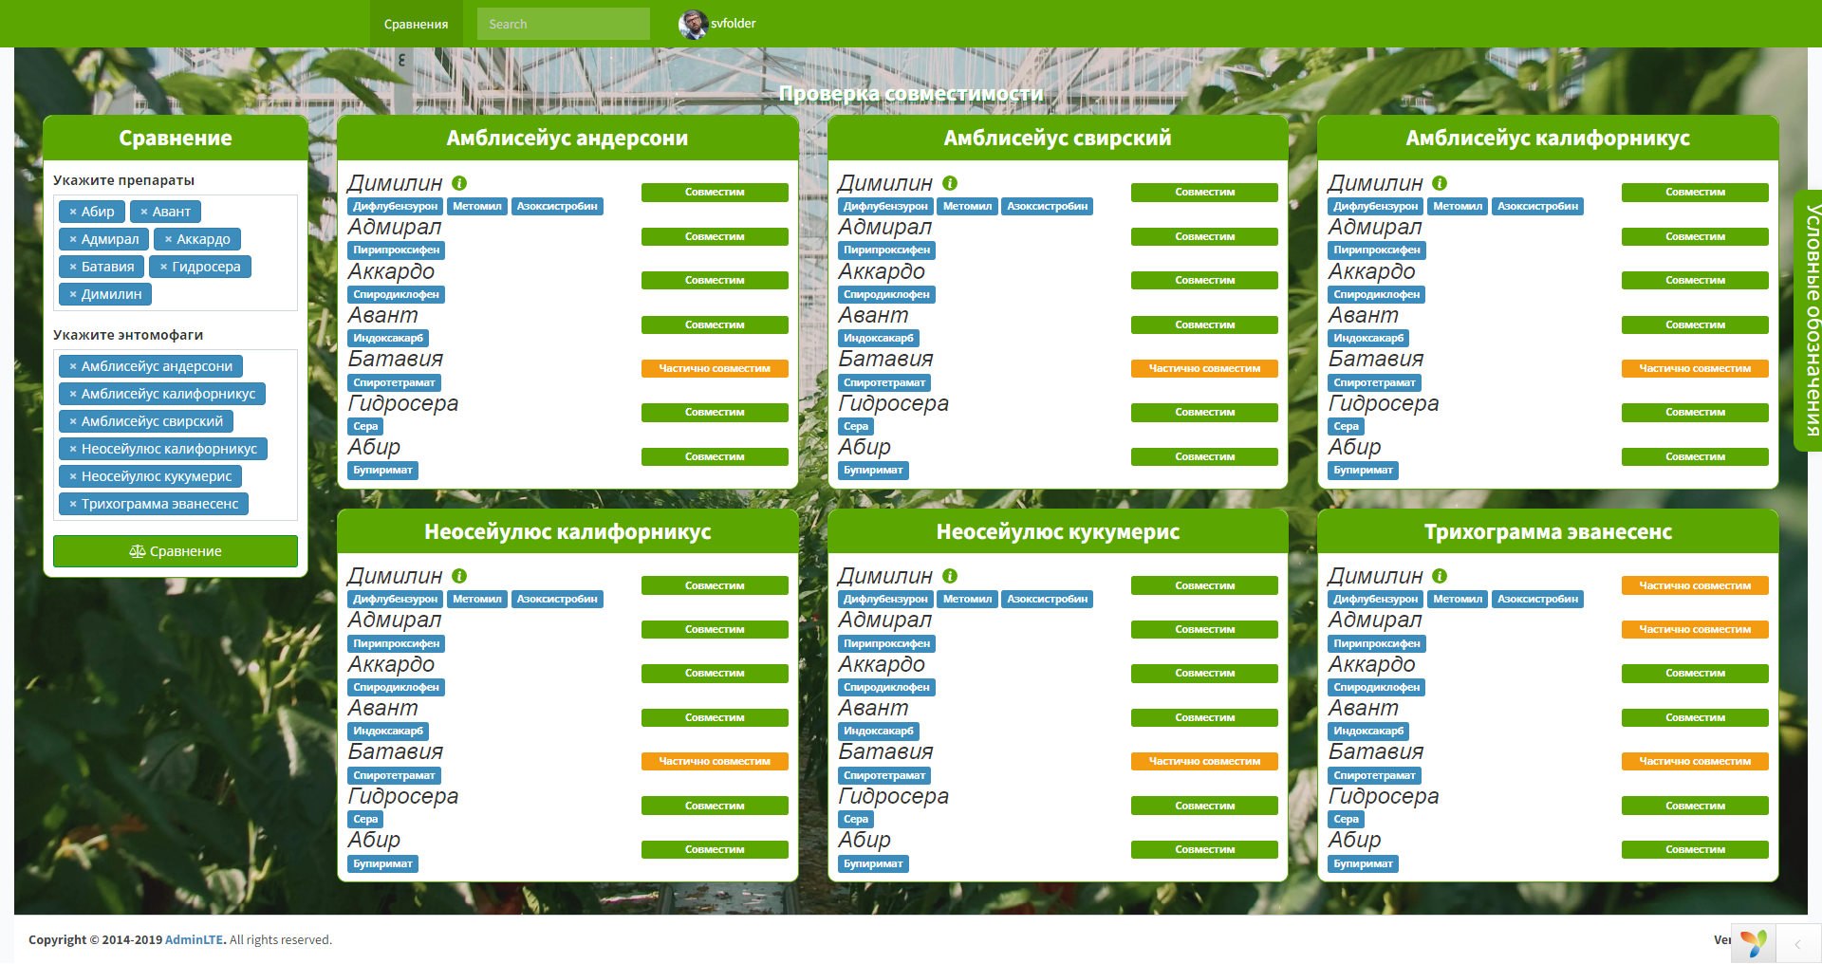Select the Сравнения menu item

pyautogui.click(x=415, y=24)
